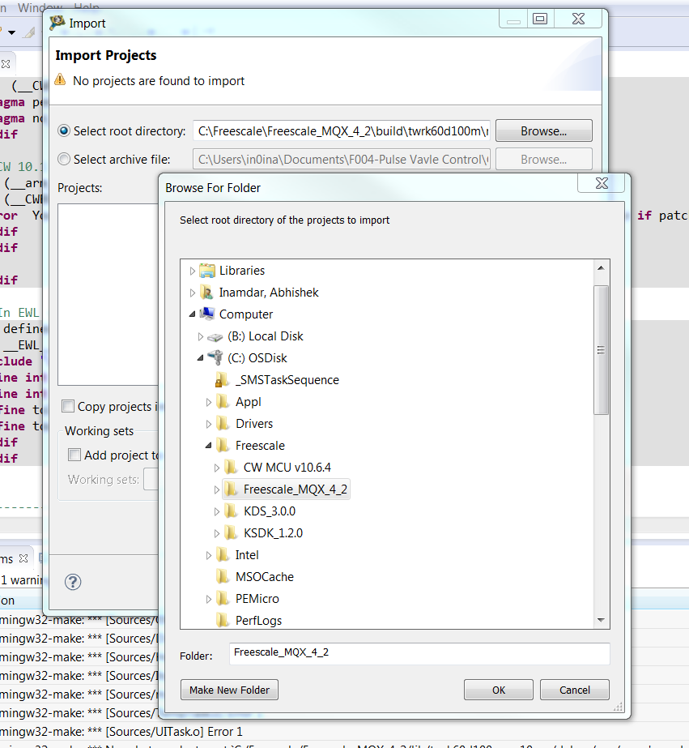This screenshot has width=689, height=748.
Task: Click Browse for root directory
Action: pyautogui.click(x=544, y=130)
